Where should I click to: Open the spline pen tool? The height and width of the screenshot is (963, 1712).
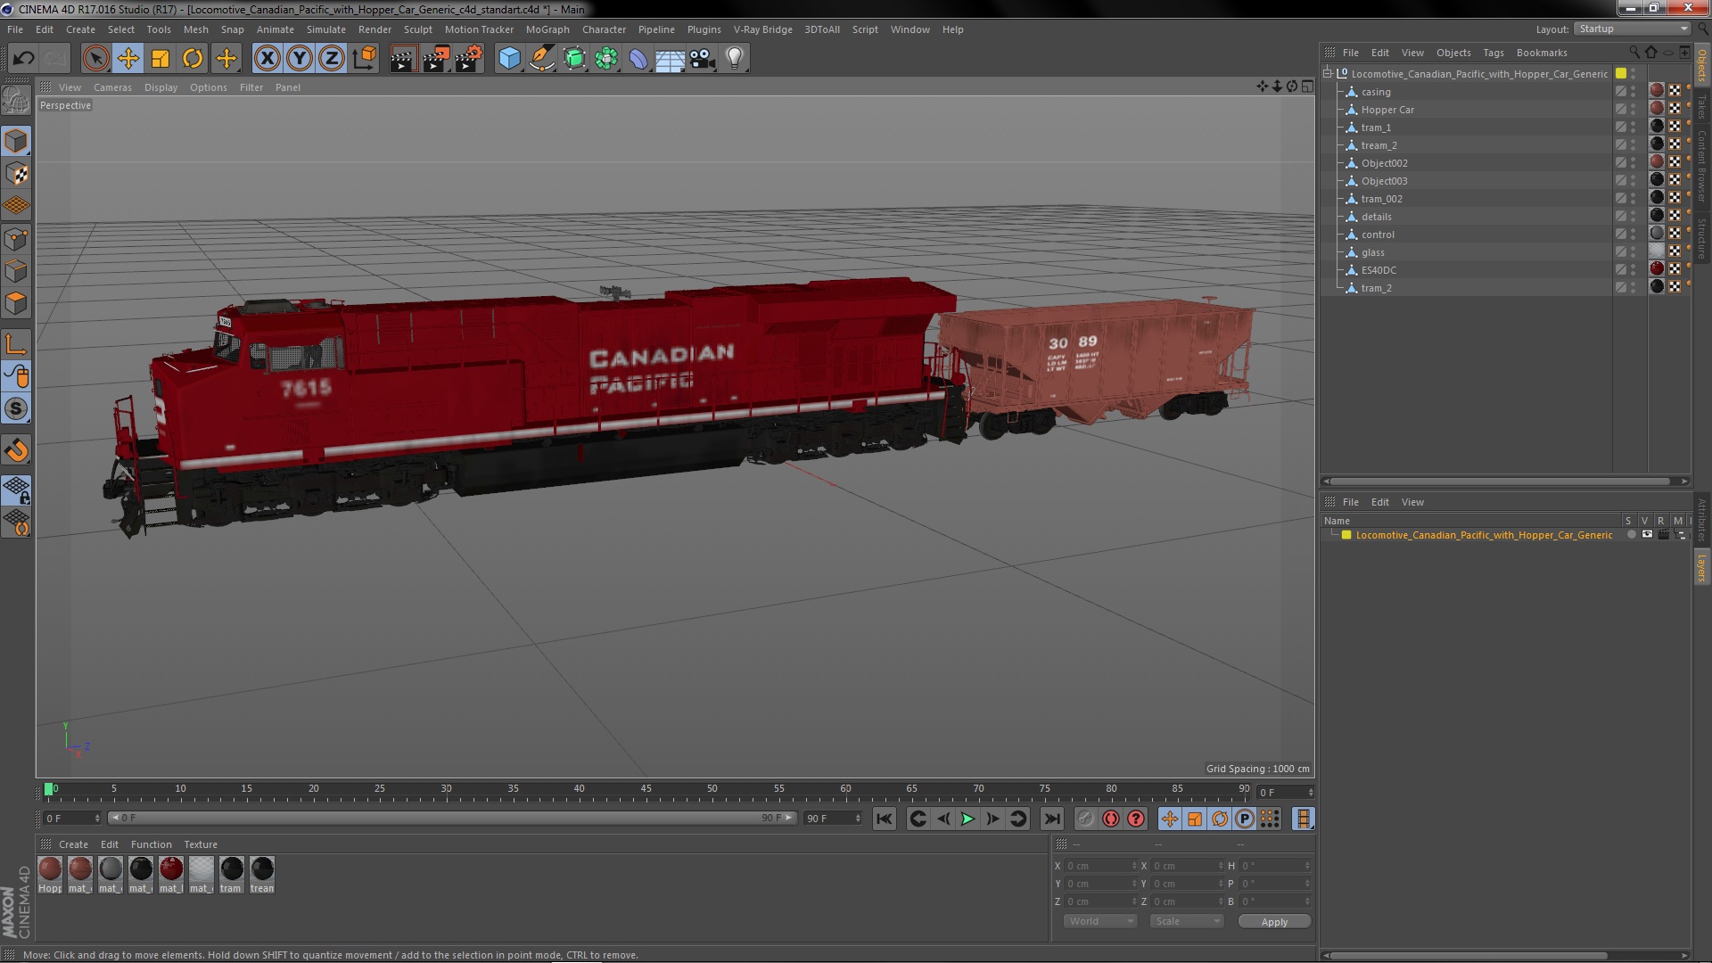(x=541, y=59)
